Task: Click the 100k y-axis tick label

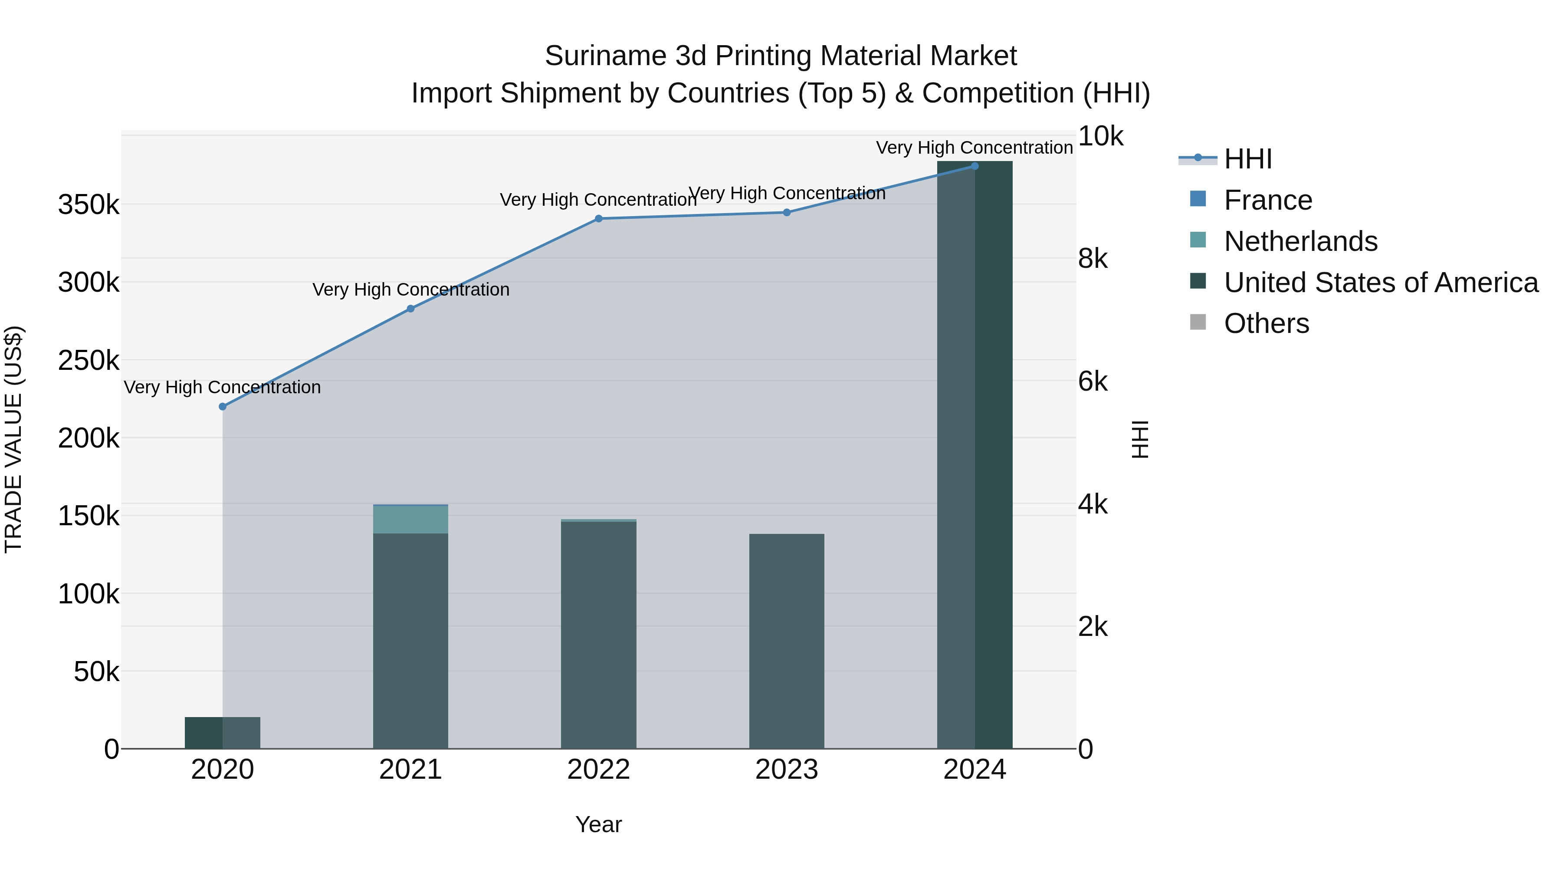Action: tap(89, 594)
